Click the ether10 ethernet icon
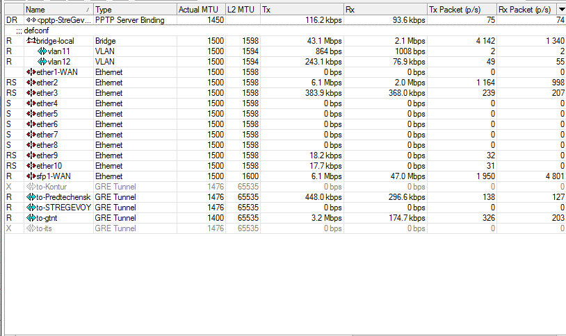Image resolution: width=566 pixels, height=336 pixels. pyautogui.click(x=31, y=166)
